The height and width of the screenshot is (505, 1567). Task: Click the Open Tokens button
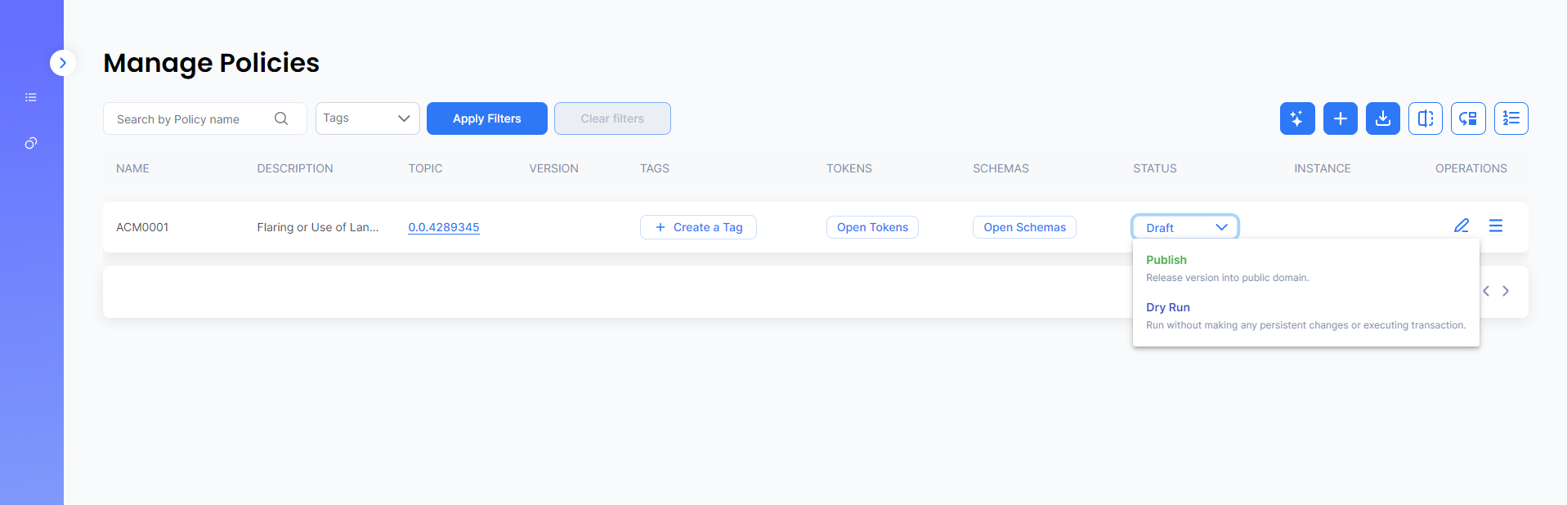(872, 227)
